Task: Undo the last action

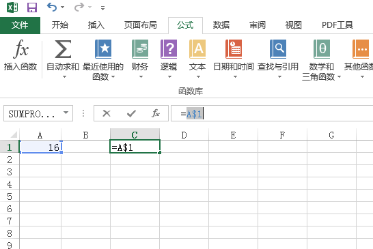Action: (x=52, y=7)
